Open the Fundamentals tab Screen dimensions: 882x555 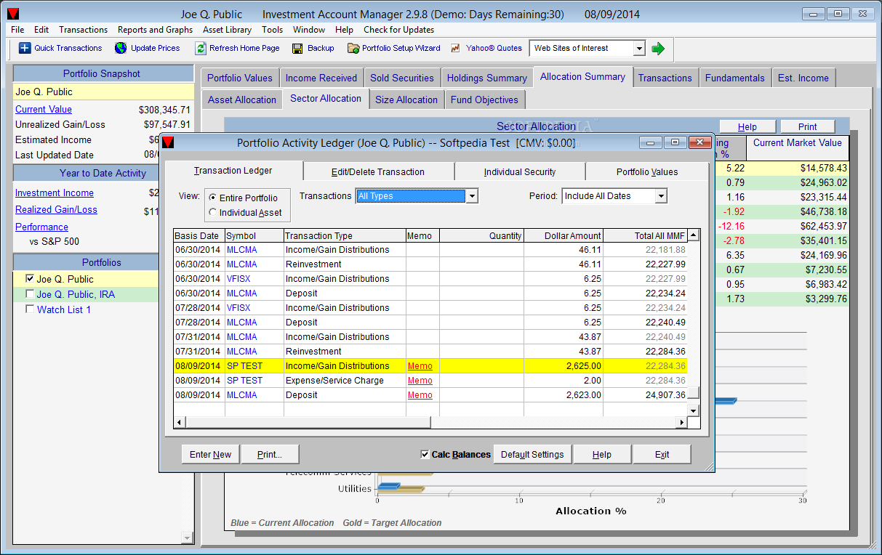735,78
